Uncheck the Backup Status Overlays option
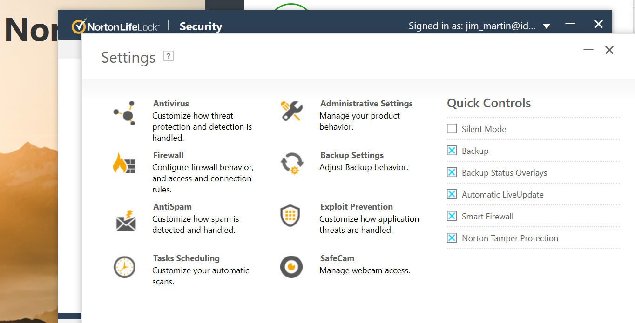Image resolution: width=635 pixels, height=323 pixels. [452, 172]
